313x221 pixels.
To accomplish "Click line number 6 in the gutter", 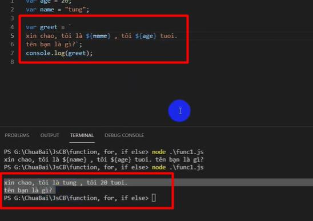I will [12, 45].
